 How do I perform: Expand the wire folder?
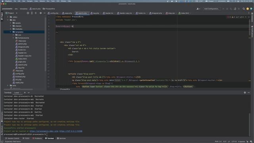tap(8, 85)
